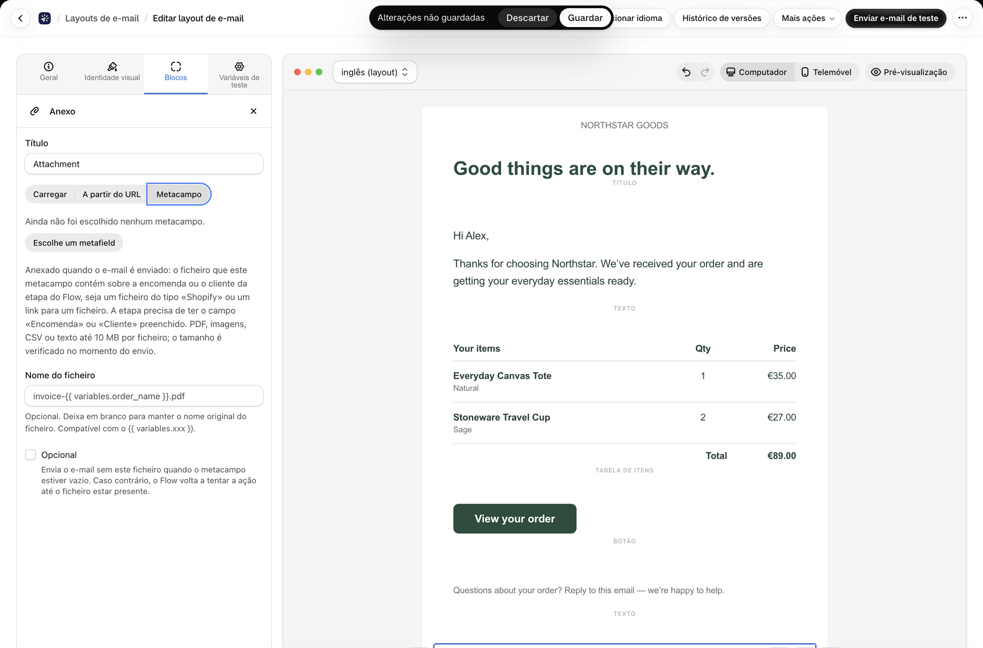Click the Nome do ficheiro input field

[x=144, y=396]
